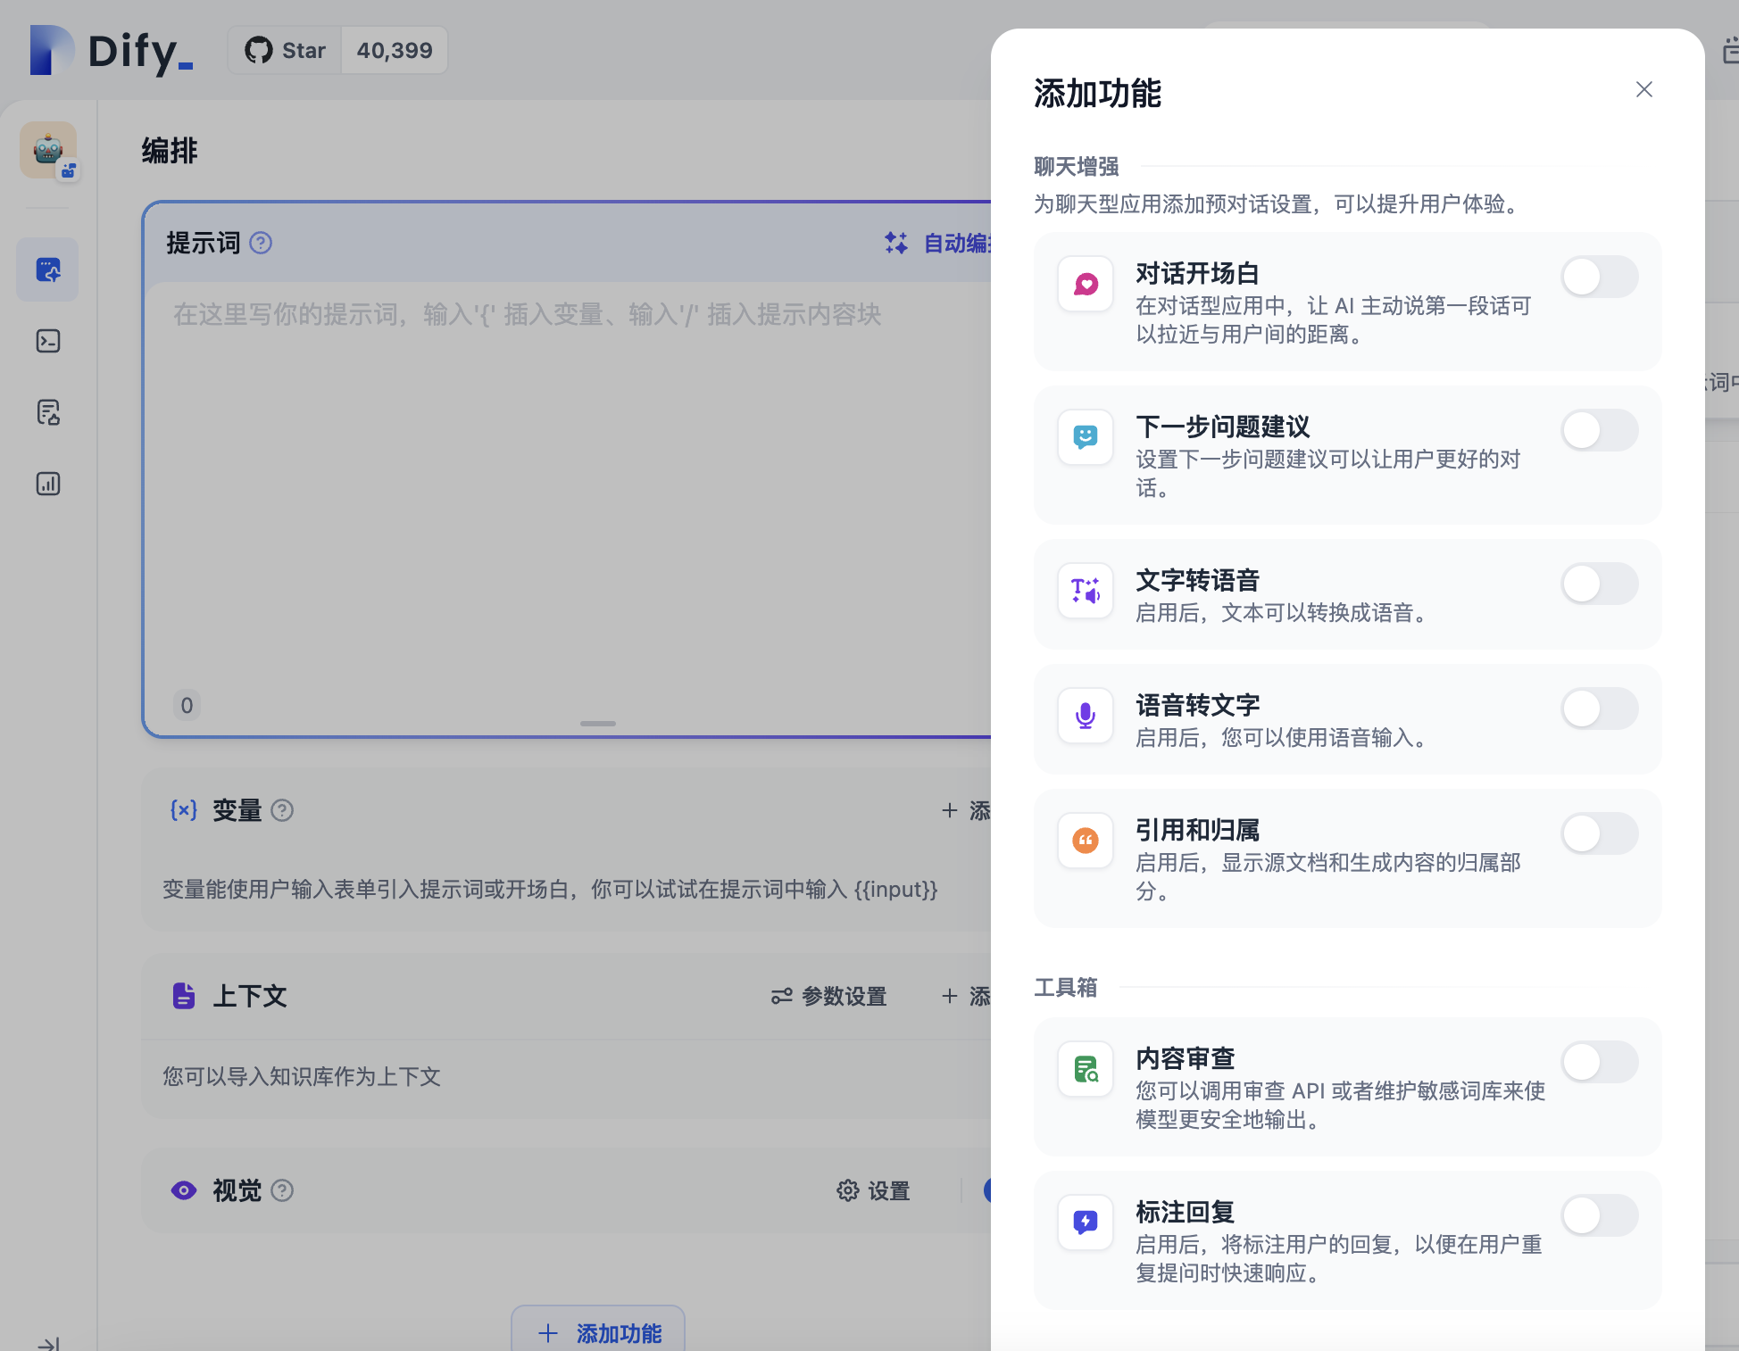Click the help icon beside 变量

pos(283,810)
